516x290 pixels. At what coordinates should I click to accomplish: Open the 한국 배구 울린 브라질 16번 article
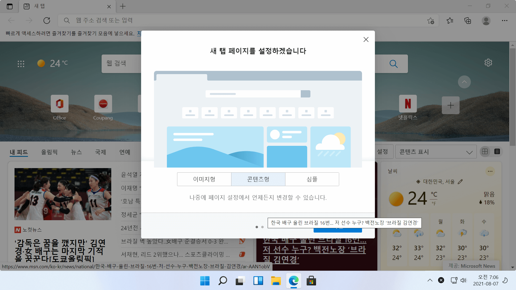click(314, 250)
